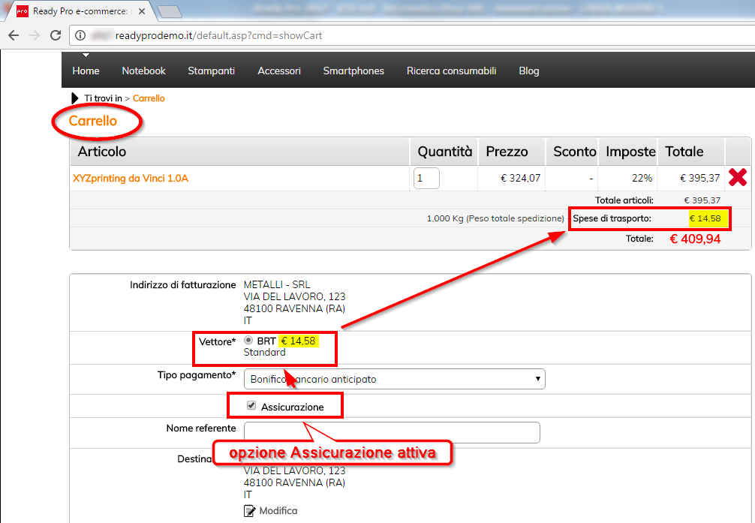Viewport: 755px width, 523px height.
Task: Open Smartphones category
Action: click(x=353, y=71)
